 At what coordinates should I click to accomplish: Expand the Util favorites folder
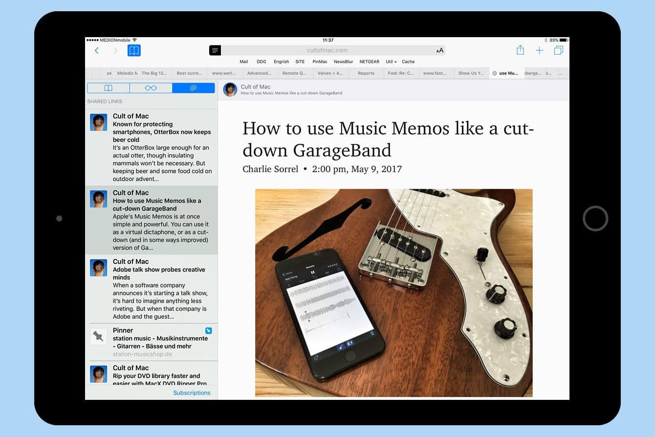[391, 62]
